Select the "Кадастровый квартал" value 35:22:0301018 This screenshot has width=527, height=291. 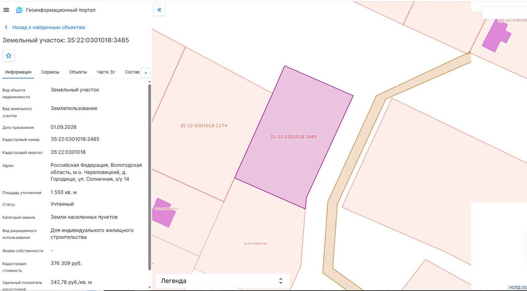coord(68,152)
